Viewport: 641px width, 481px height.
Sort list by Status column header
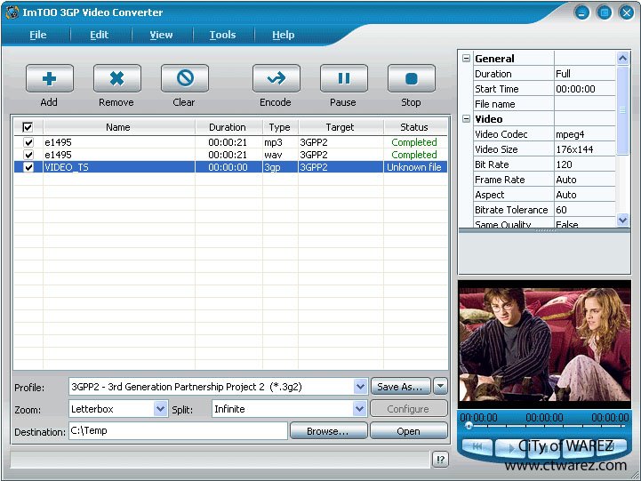coord(414,127)
